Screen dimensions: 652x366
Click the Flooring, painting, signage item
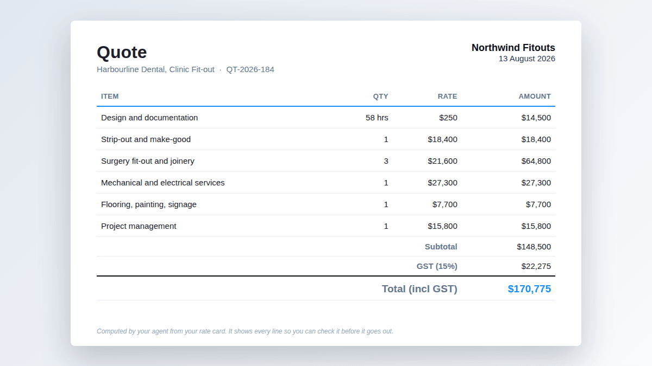149,204
